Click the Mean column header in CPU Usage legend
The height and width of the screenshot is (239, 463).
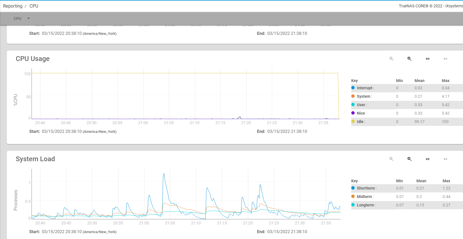click(419, 81)
